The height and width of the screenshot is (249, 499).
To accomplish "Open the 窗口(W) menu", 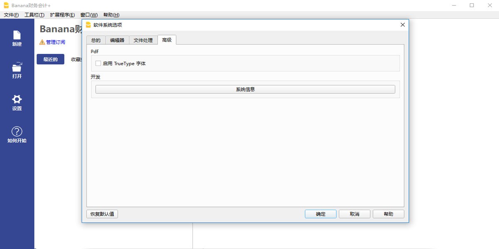I will coord(89,15).
